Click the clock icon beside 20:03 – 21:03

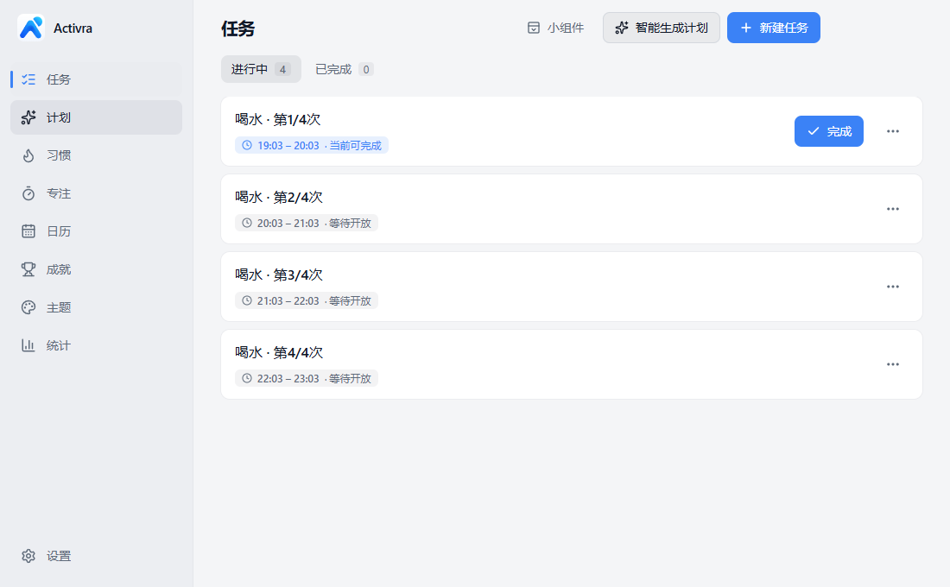tap(247, 223)
